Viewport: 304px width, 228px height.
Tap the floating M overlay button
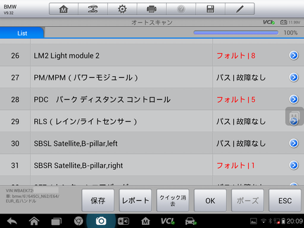click(294, 117)
